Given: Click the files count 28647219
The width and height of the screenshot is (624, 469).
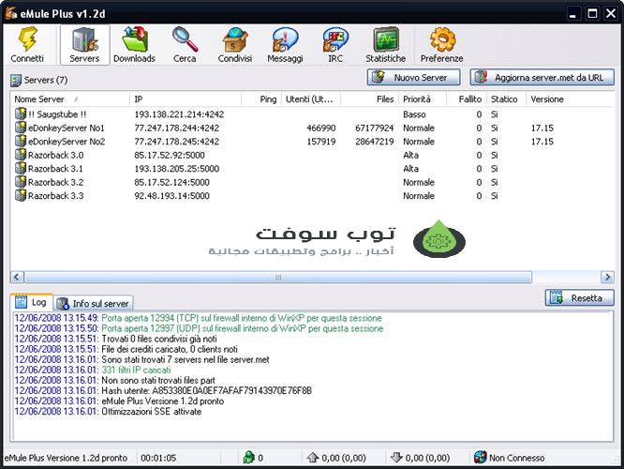Looking at the screenshot, I should pyautogui.click(x=375, y=142).
